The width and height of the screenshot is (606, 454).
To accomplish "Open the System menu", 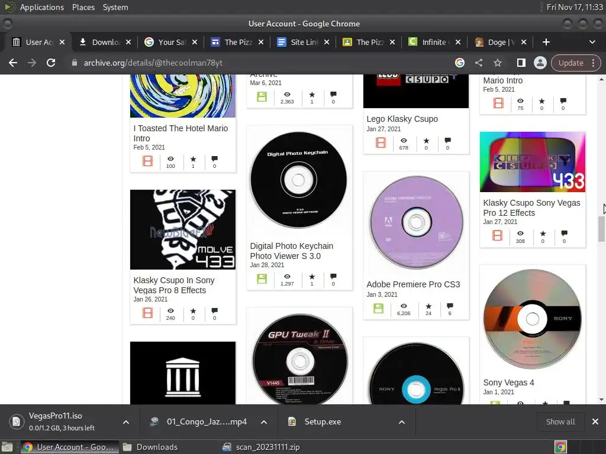I will 115,7.
